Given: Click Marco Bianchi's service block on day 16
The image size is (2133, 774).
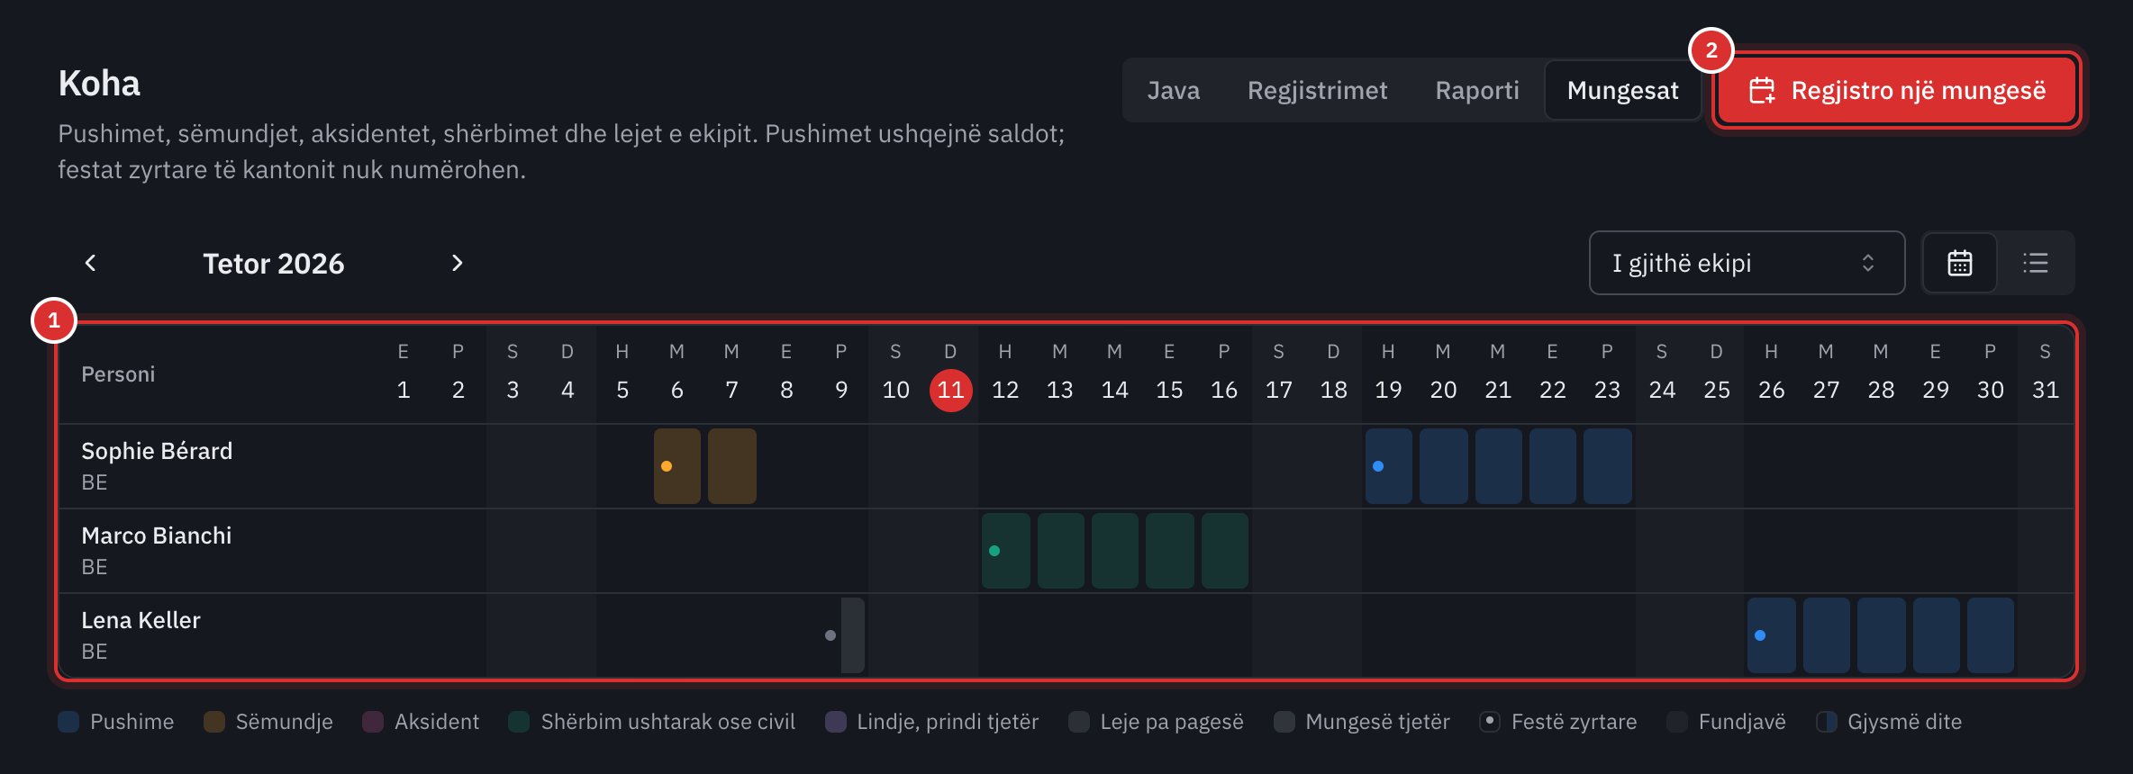Looking at the screenshot, I should (x=1225, y=551).
